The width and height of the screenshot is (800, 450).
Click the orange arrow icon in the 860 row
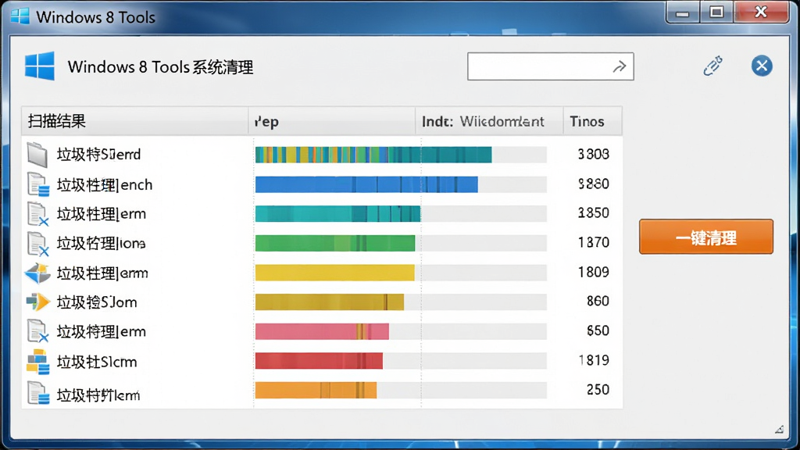[x=38, y=302]
